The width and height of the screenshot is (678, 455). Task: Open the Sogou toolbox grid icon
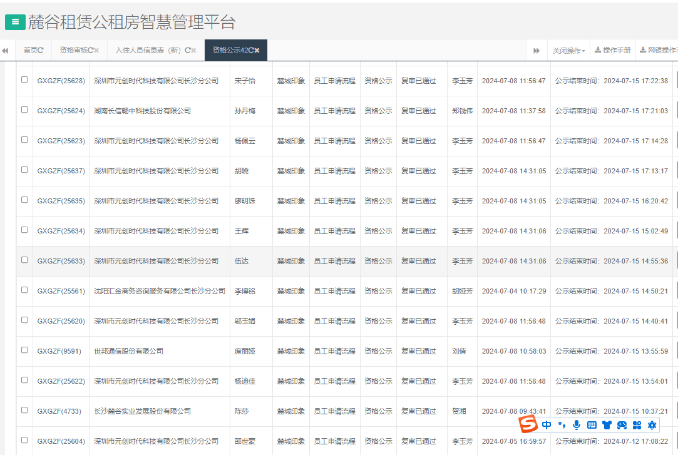click(637, 424)
